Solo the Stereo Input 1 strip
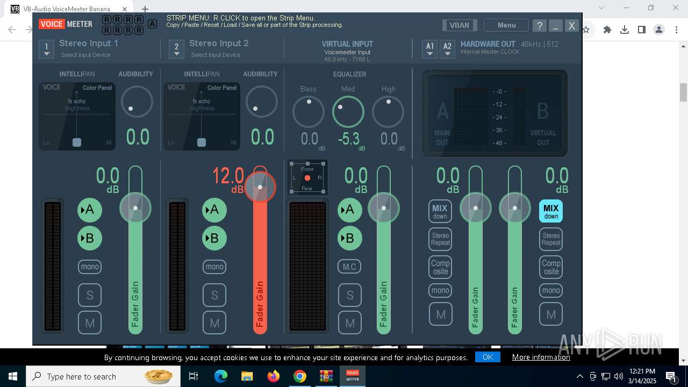This screenshot has height=387, width=688. [x=90, y=295]
